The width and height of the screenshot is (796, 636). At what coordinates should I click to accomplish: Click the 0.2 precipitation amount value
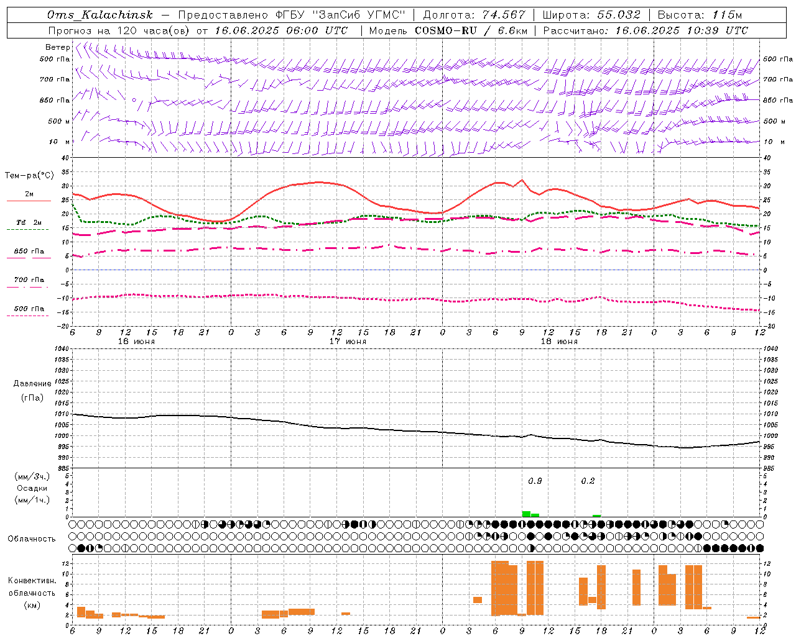click(588, 481)
